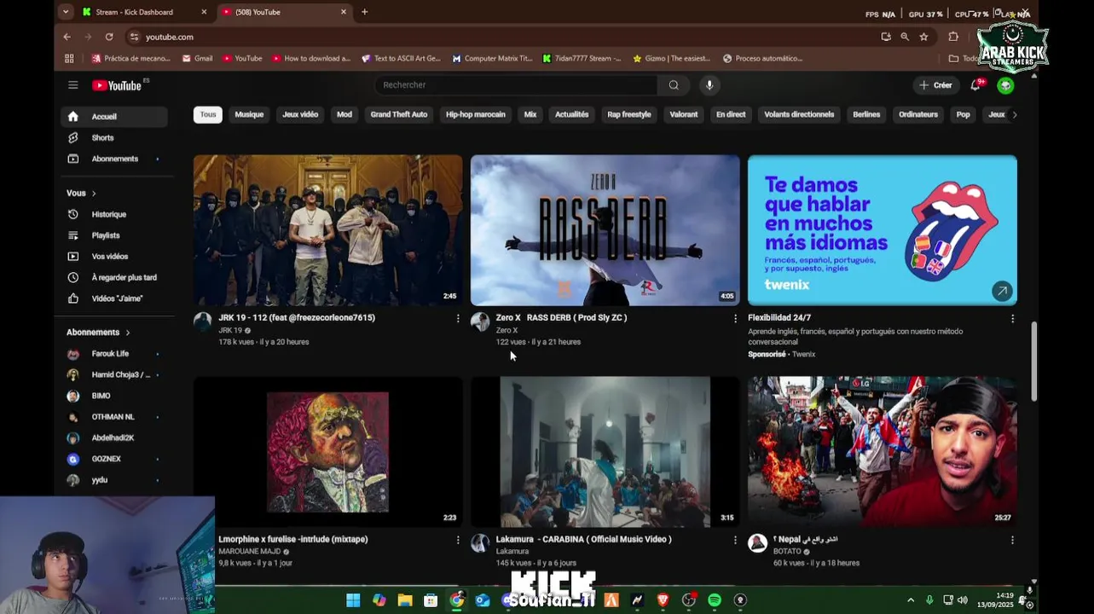Screen dimensions: 1094x614
Task: Open the bookmarks apps grid icon
Action: tap(69, 59)
